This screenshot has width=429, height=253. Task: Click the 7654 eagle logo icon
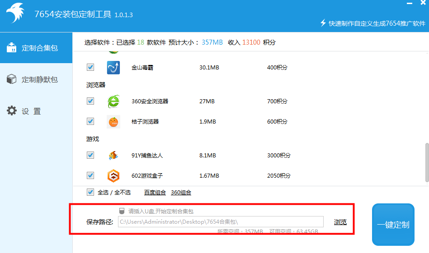point(16,15)
